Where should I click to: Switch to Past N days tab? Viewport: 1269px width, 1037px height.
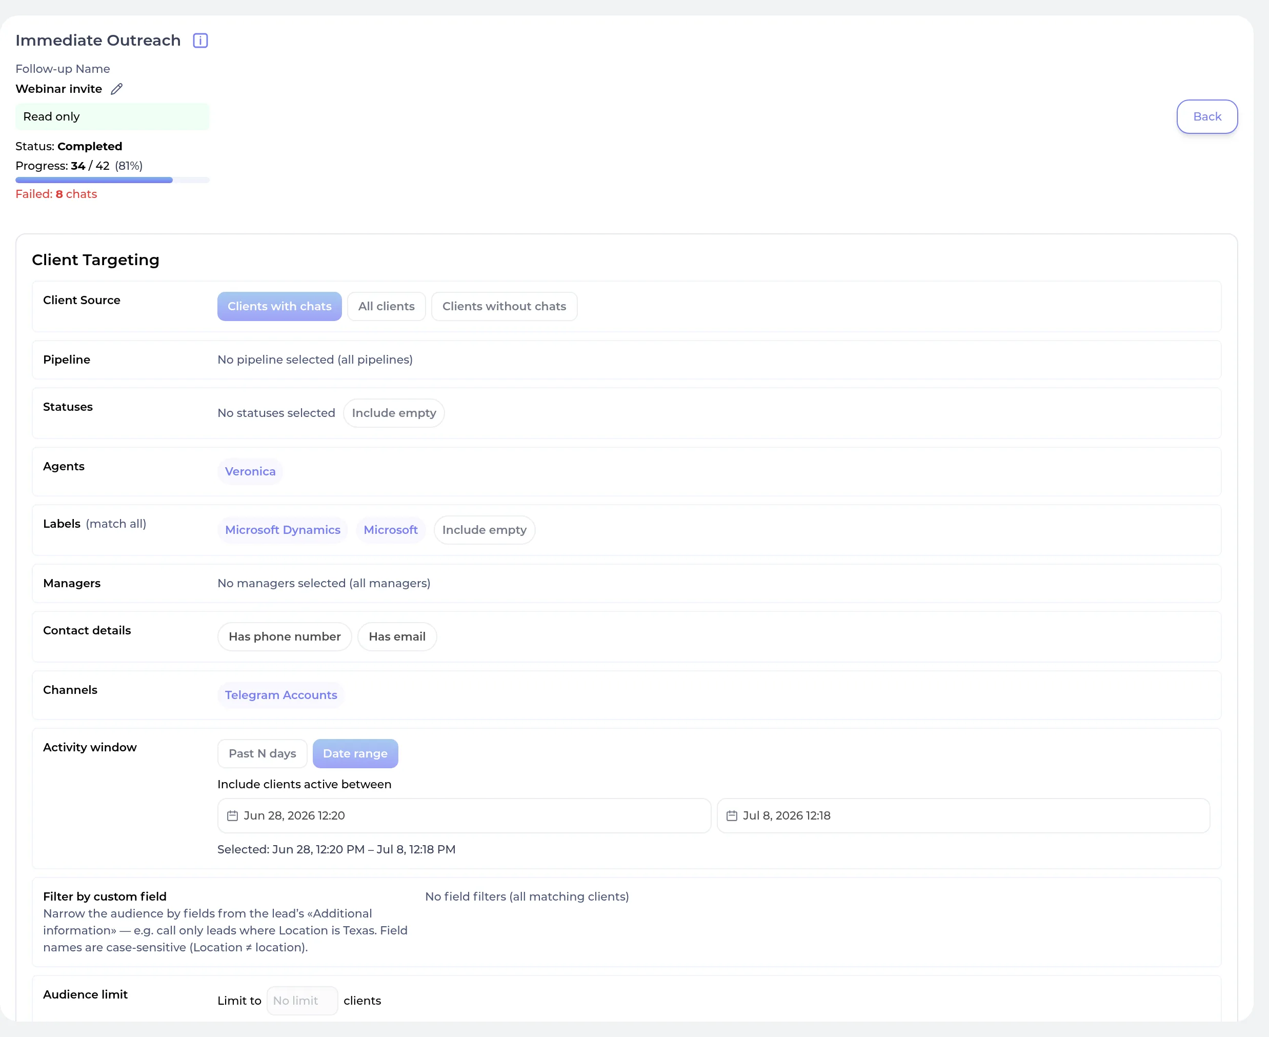[262, 754]
